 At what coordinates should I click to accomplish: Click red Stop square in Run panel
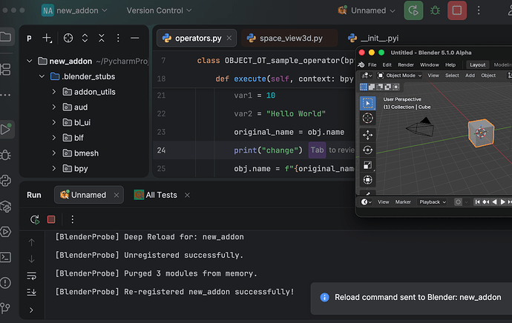51,219
